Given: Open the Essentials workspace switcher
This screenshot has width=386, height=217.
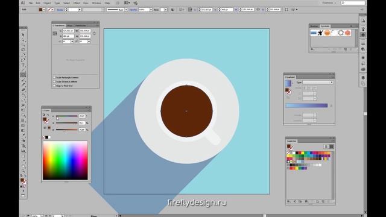Looking at the screenshot, I should (329, 2).
